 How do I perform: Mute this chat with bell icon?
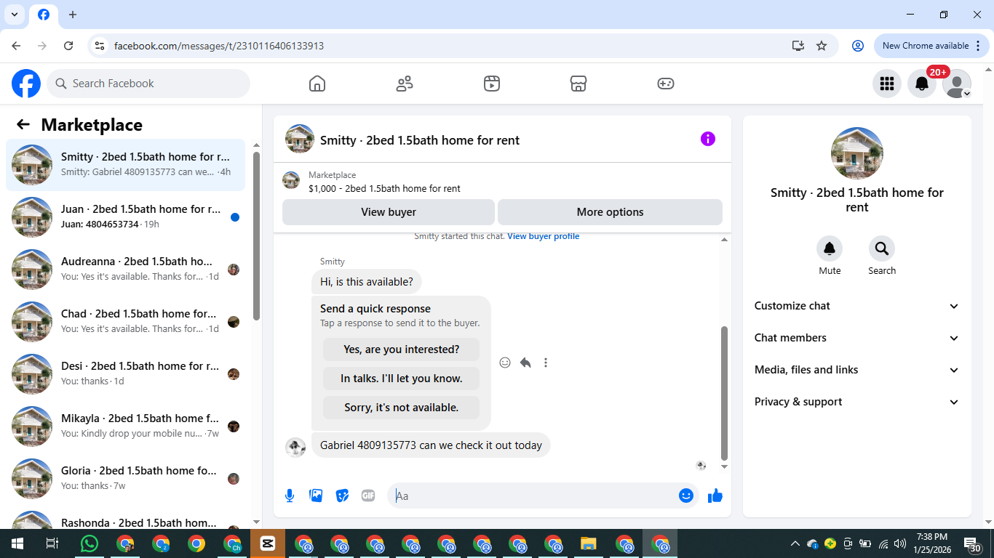tap(830, 248)
